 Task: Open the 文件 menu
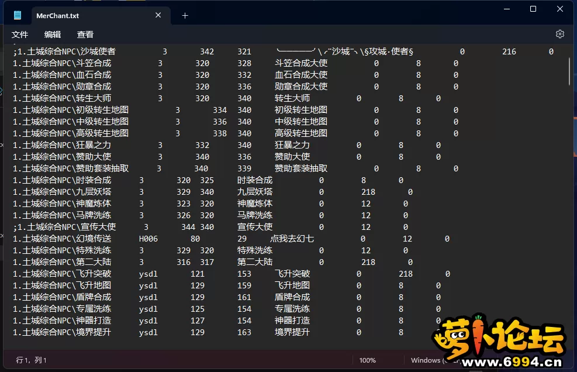point(20,35)
